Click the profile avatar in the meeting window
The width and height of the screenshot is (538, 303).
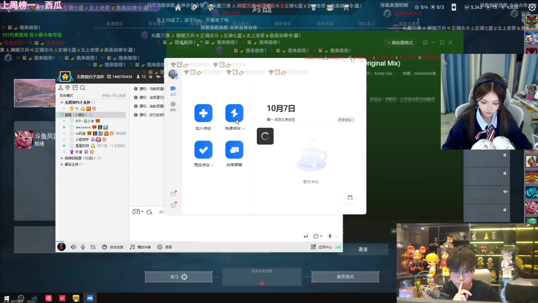[173, 74]
